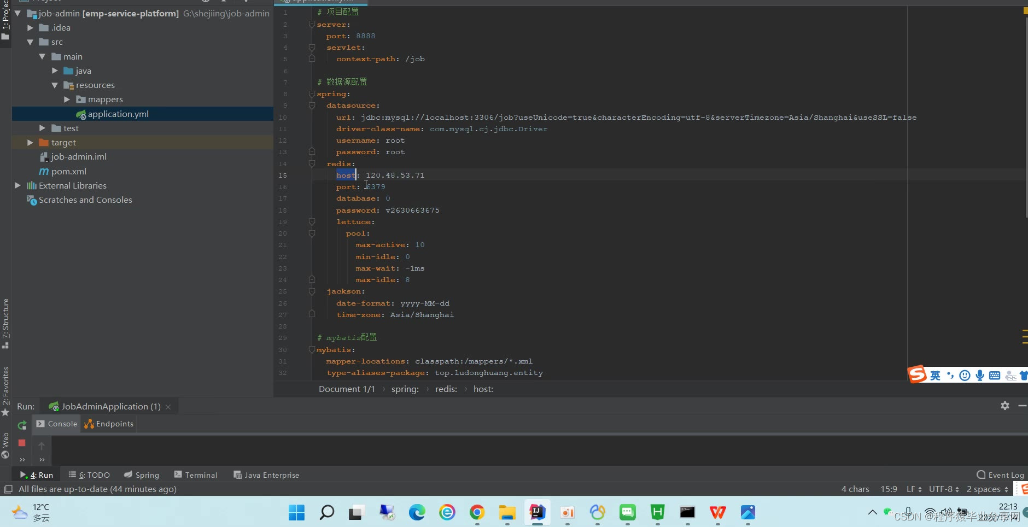
Task: Switch to the Endpoints tab
Action: (109, 424)
